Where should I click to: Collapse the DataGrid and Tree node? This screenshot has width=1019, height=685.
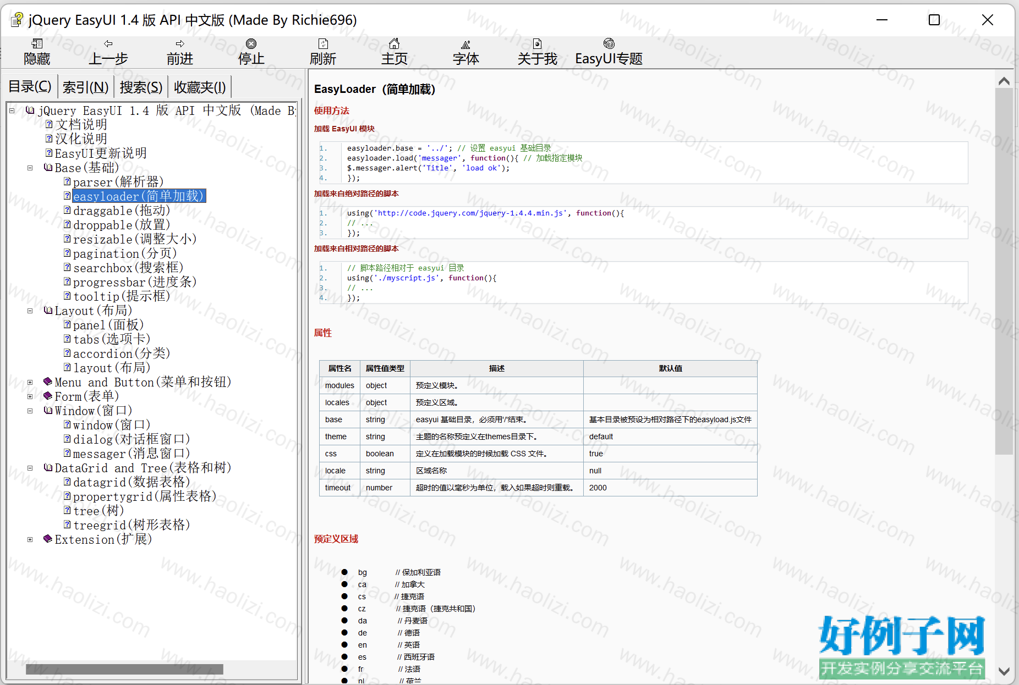(x=30, y=468)
